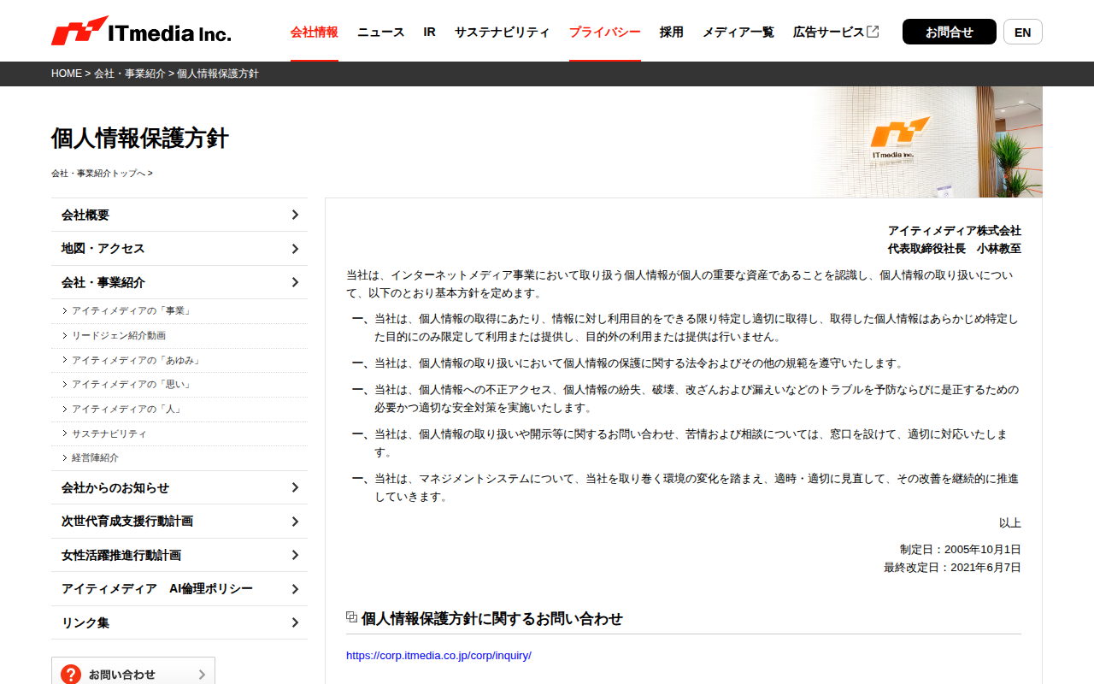
Task: Click the 最終改定日：2021年6月7日 text
Action: 953,567
